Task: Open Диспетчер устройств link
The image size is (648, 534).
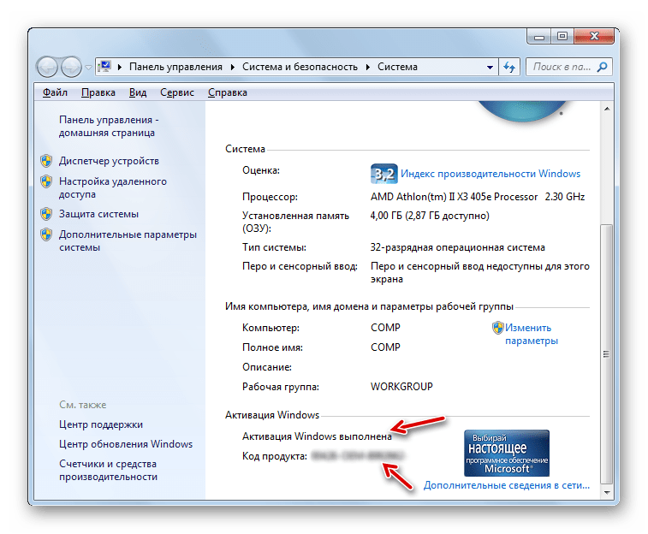Action: 109,161
